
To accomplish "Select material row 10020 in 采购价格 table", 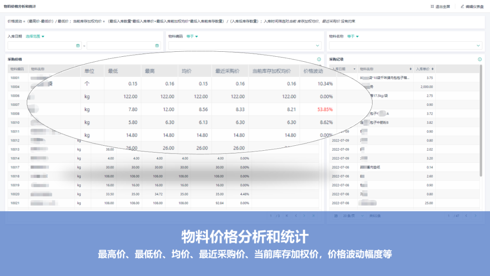I will click(x=15, y=194).
